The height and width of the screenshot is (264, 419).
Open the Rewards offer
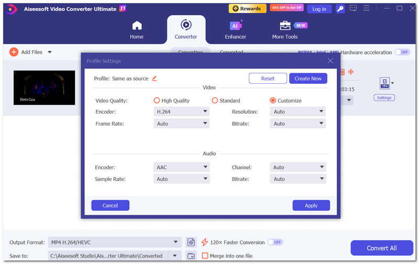247,8
